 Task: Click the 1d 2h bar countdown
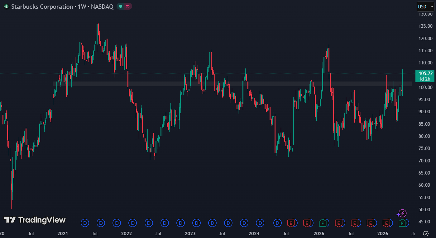click(425, 79)
